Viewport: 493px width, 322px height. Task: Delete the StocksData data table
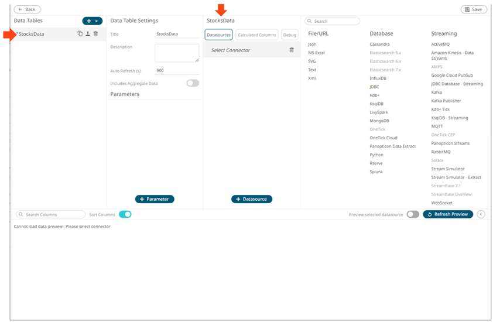point(95,34)
